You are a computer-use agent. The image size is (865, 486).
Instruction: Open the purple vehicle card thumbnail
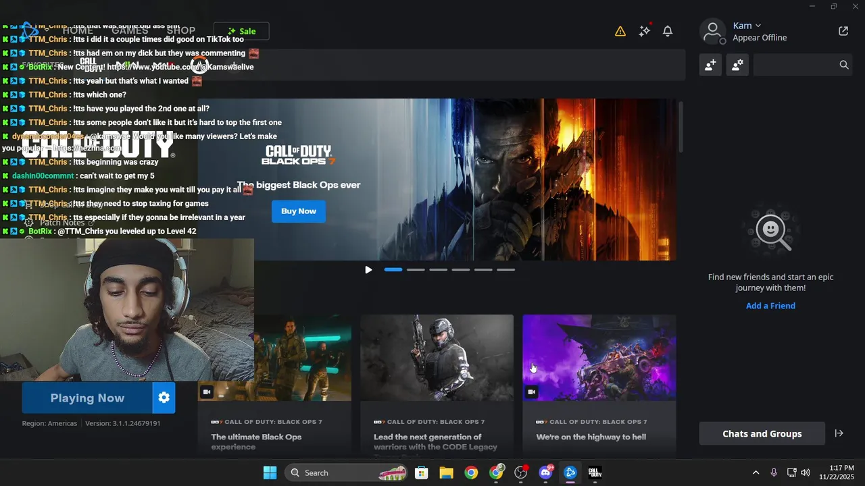coord(599,358)
